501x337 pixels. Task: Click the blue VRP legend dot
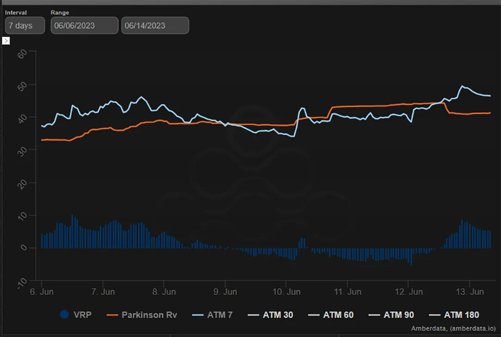pos(64,314)
